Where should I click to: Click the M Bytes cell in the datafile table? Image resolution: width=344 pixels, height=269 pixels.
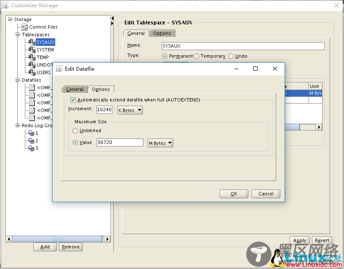point(315,93)
